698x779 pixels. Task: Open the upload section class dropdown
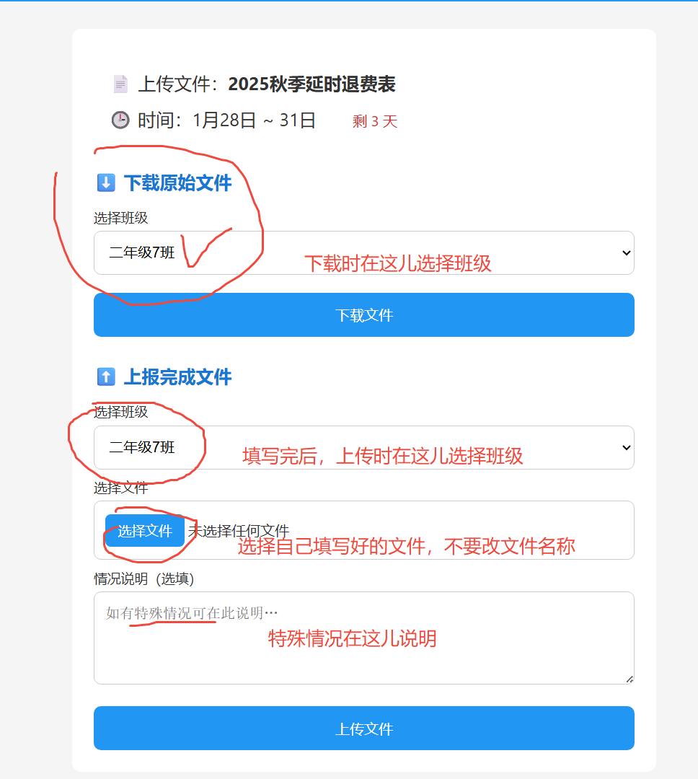tap(363, 447)
